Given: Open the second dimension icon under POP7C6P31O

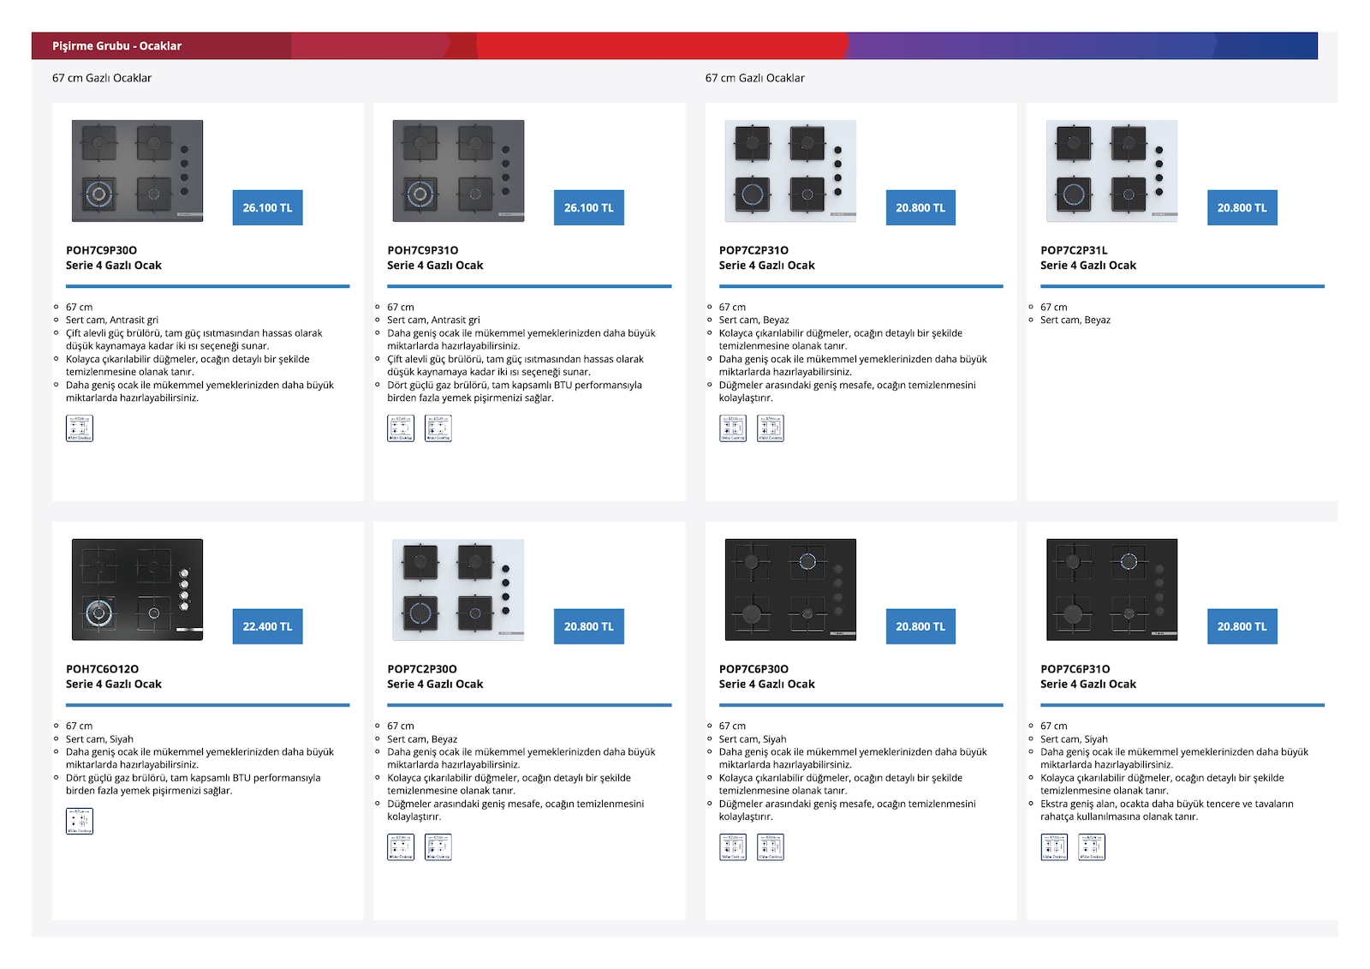Looking at the screenshot, I should (1092, 846).
